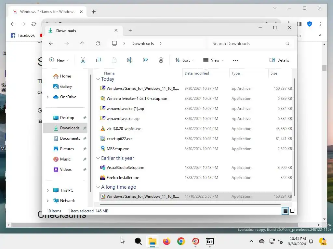This screenshot has height=249, width=333.
Task: Close the Downloads Explorer tab
Action: point(116,30)
